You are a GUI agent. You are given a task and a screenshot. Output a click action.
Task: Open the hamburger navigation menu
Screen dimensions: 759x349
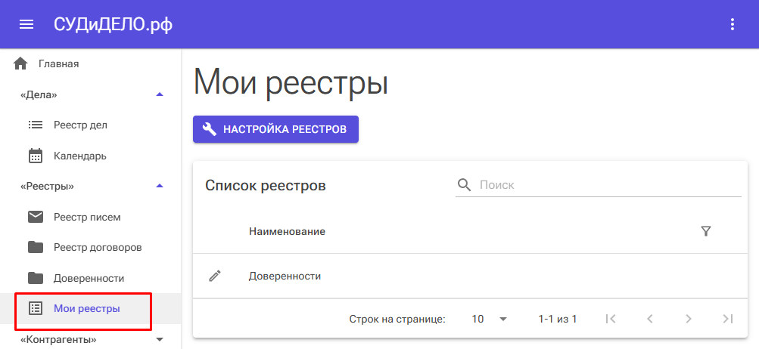point(26,24)
